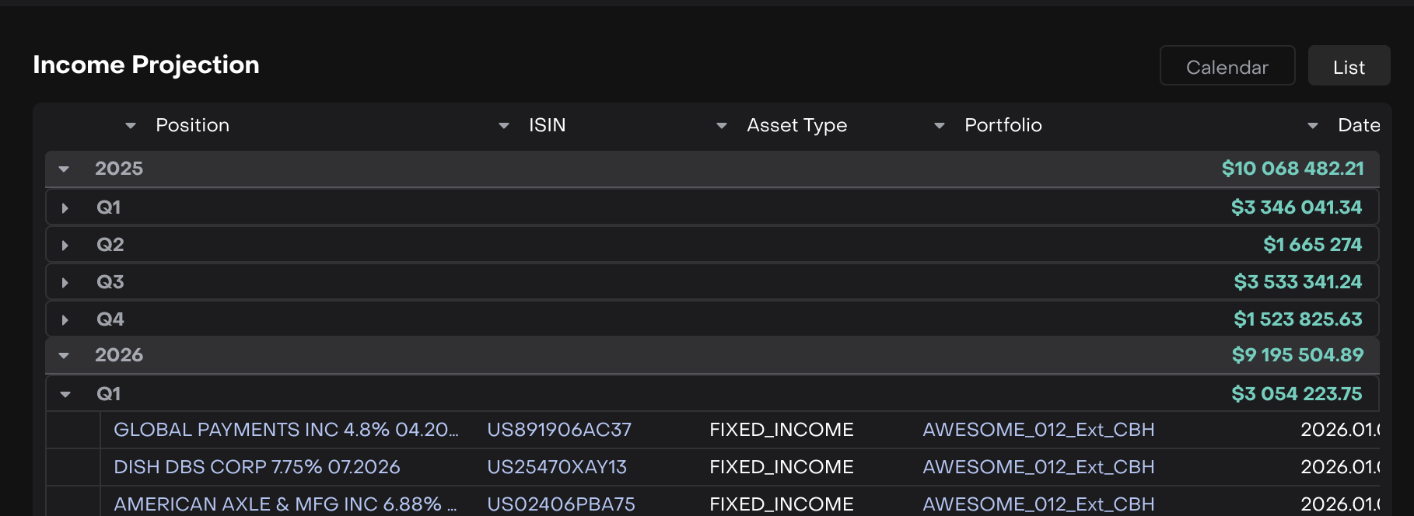Open the ISIN column dropdown arrow
This screenshot has height=516, width=1414.
(x=503, y=126)
